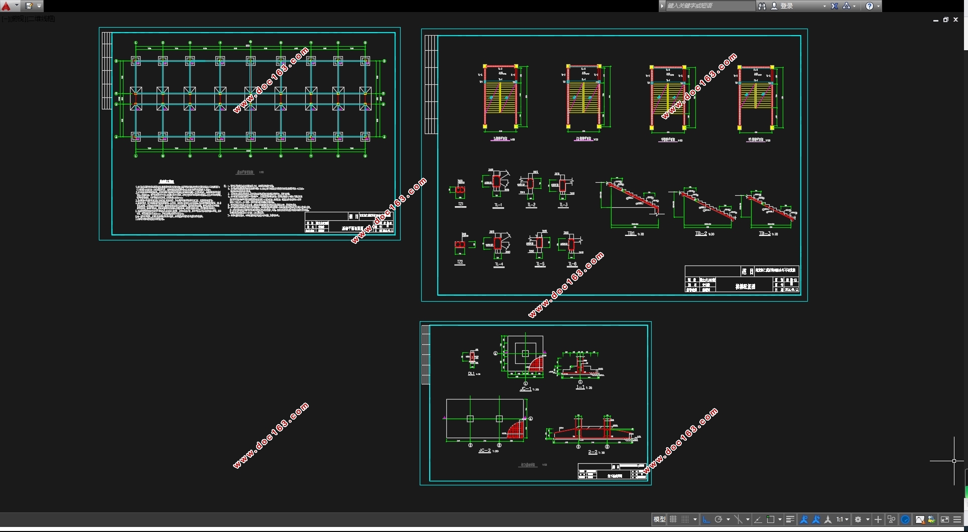Toggle the drawing grid display
The height and width of the screenshot is (532, 968).
click(x=673, y=519)
